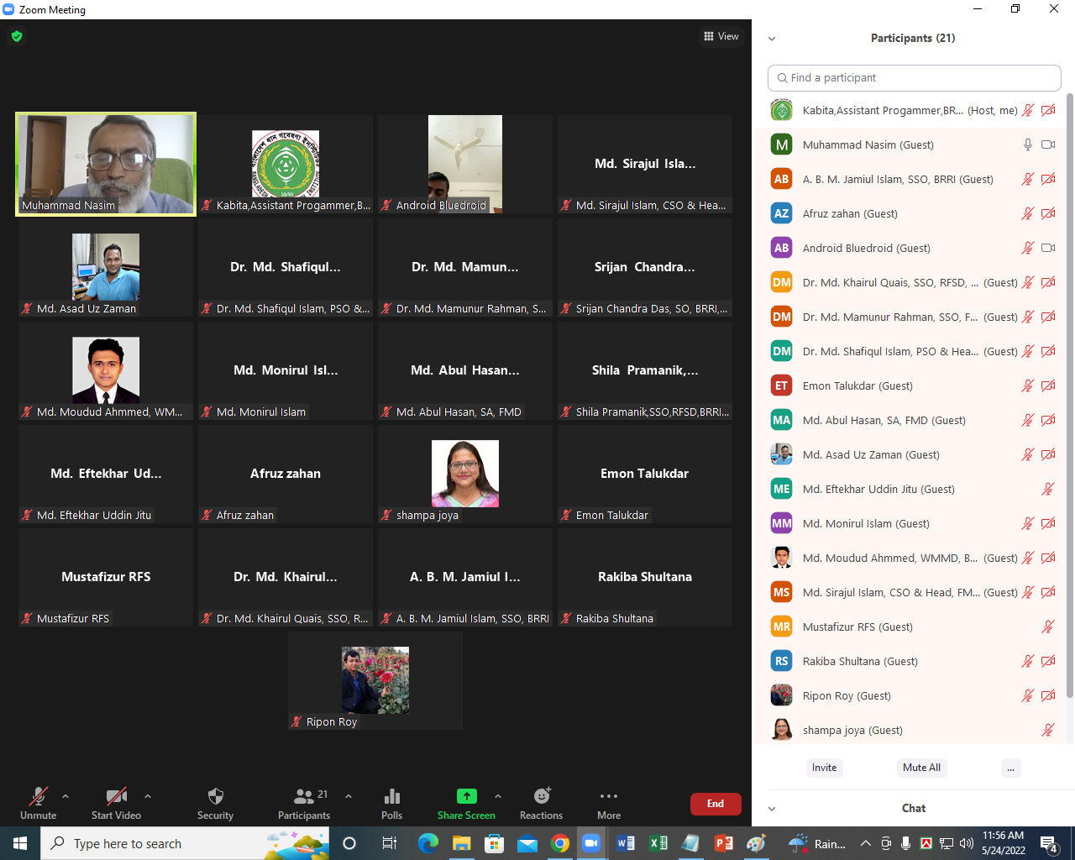Viewport: 1075px width, 860px height.
Task: Click Muhammad Nasim's video thumbnail
Action: (x=106, y=164)
